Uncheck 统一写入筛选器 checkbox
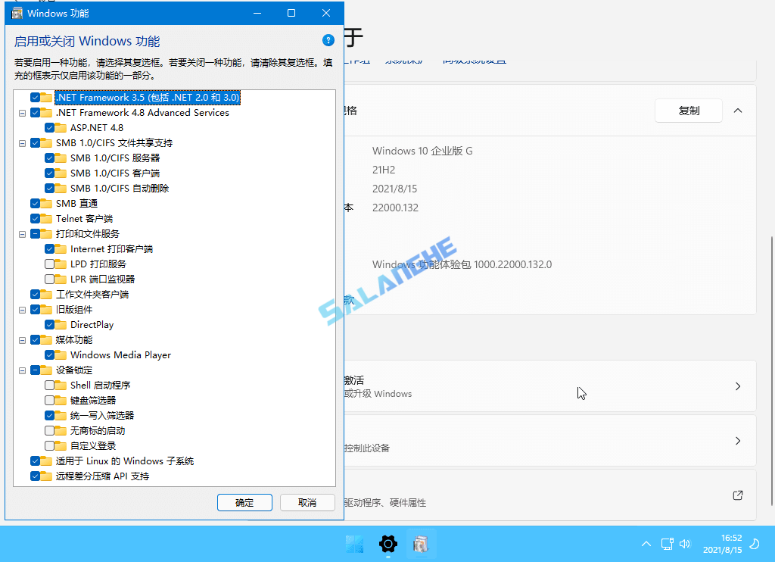 click(x=49, y=416)
